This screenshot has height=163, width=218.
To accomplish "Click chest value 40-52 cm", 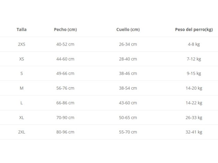I will pos(65,44).
